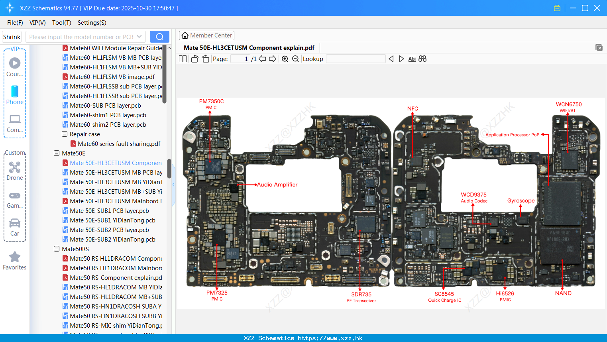This screenshot has height=342, width=607.
Task: Zoom in on the PDF
Action: click(285, 59)
